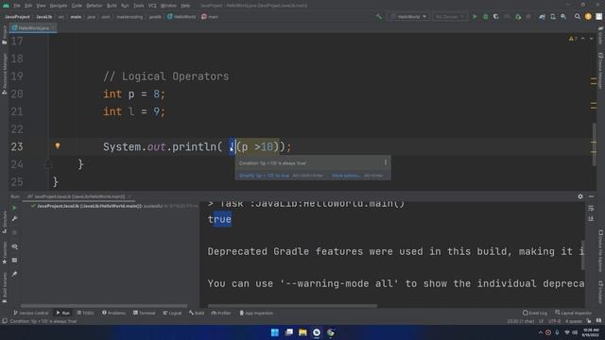Click the Android Studio logo in the menu bar

[x=6, y=6]
